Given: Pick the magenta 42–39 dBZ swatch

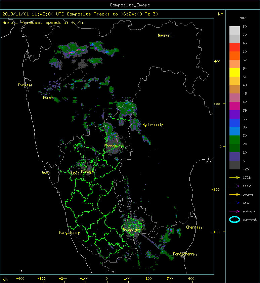Looking at the screenshot, I should 234,106.
